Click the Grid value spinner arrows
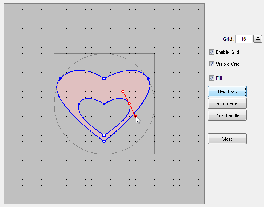Viewport: 265px width, 207px height. 258,39
